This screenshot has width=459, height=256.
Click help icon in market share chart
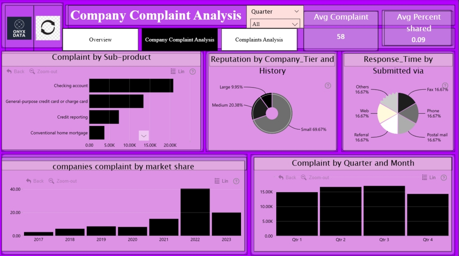coord(236,181)
